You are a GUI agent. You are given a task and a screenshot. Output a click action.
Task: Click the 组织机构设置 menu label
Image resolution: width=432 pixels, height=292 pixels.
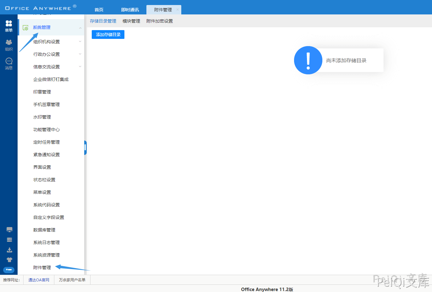click(46, 42)
